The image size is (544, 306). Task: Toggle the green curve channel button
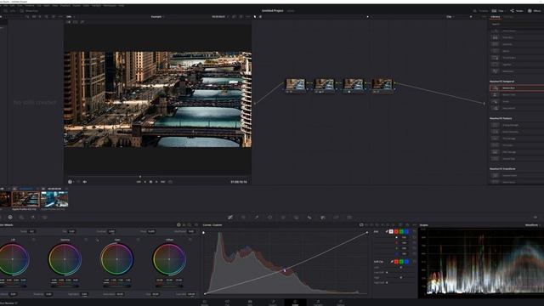click(401, 231)
